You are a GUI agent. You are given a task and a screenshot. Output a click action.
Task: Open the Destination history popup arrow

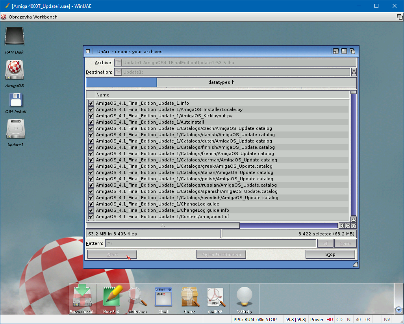(x=354, y=72)
